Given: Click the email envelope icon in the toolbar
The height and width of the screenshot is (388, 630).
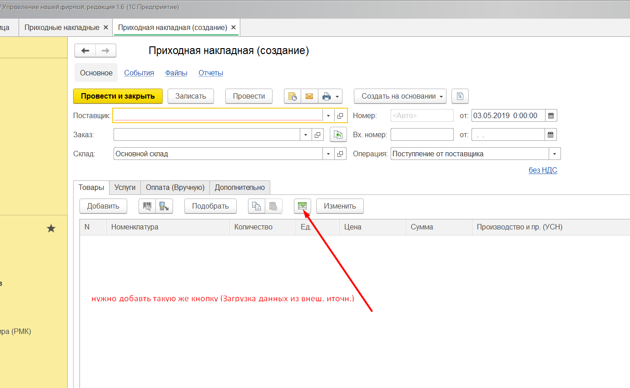Looking at the screenshot, I should tap(309, 96).
